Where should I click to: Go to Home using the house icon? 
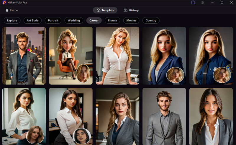(7, 10)
